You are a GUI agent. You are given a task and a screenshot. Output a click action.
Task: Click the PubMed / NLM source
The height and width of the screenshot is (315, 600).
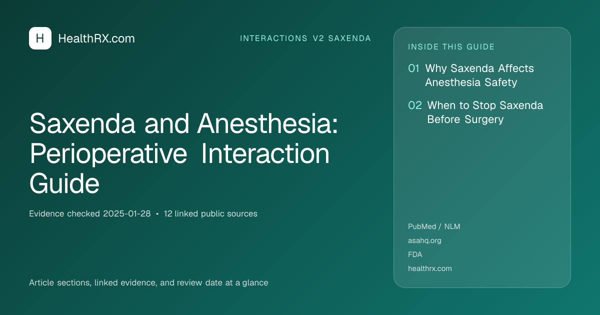point(434,226)
